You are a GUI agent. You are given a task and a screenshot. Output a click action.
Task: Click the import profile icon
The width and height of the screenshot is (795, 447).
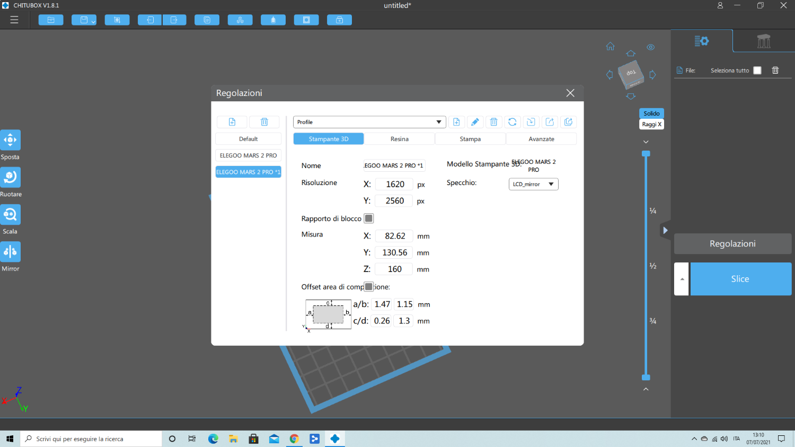(x=531, y=122)
